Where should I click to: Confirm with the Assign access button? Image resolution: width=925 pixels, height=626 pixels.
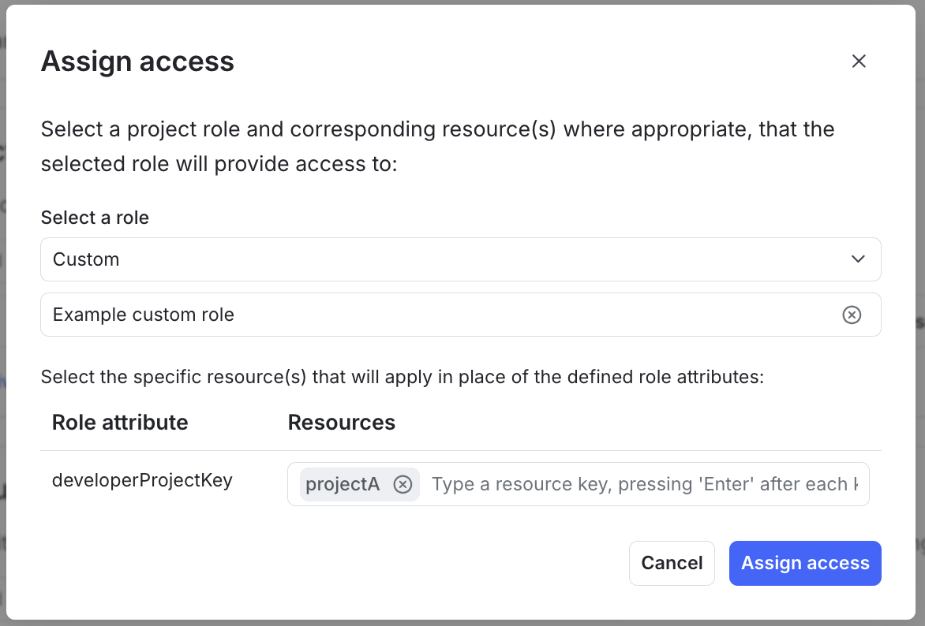tap(805, 563)
